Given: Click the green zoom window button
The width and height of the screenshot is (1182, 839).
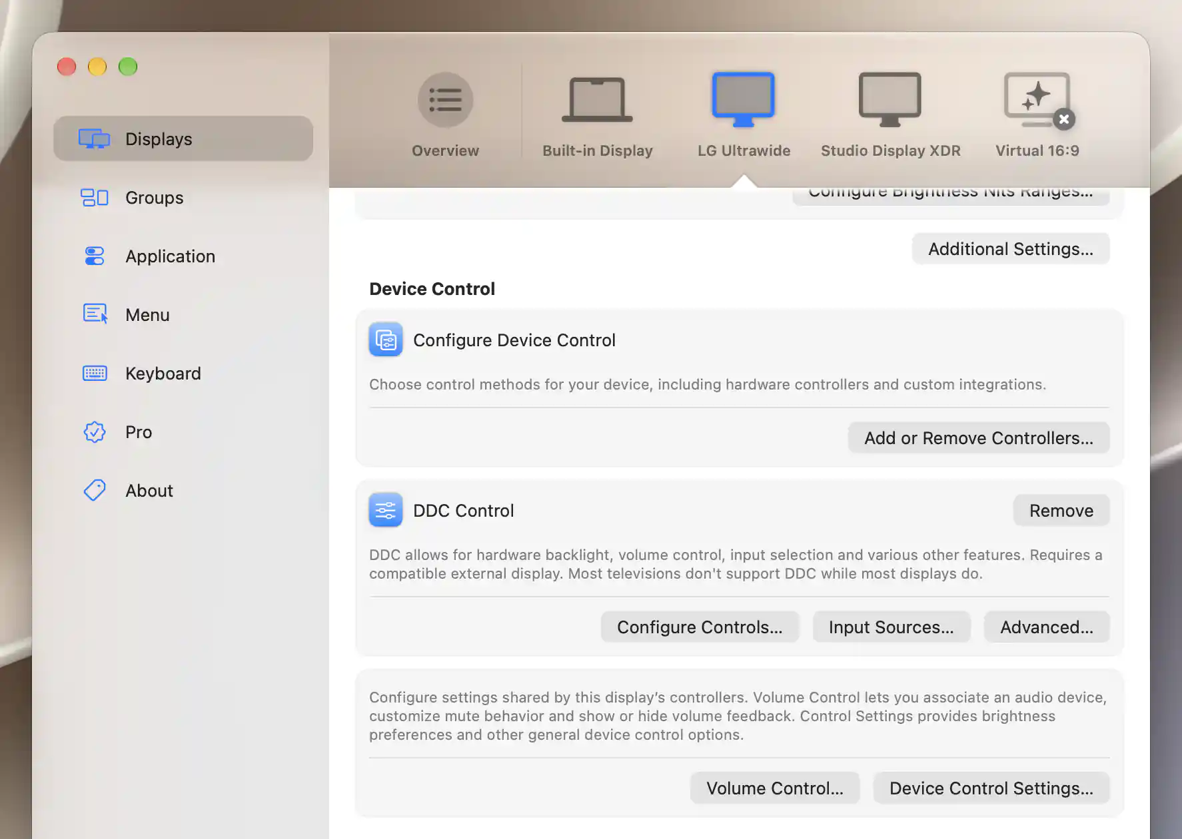Looking at the screenshot, I should [x=128, y=67].
